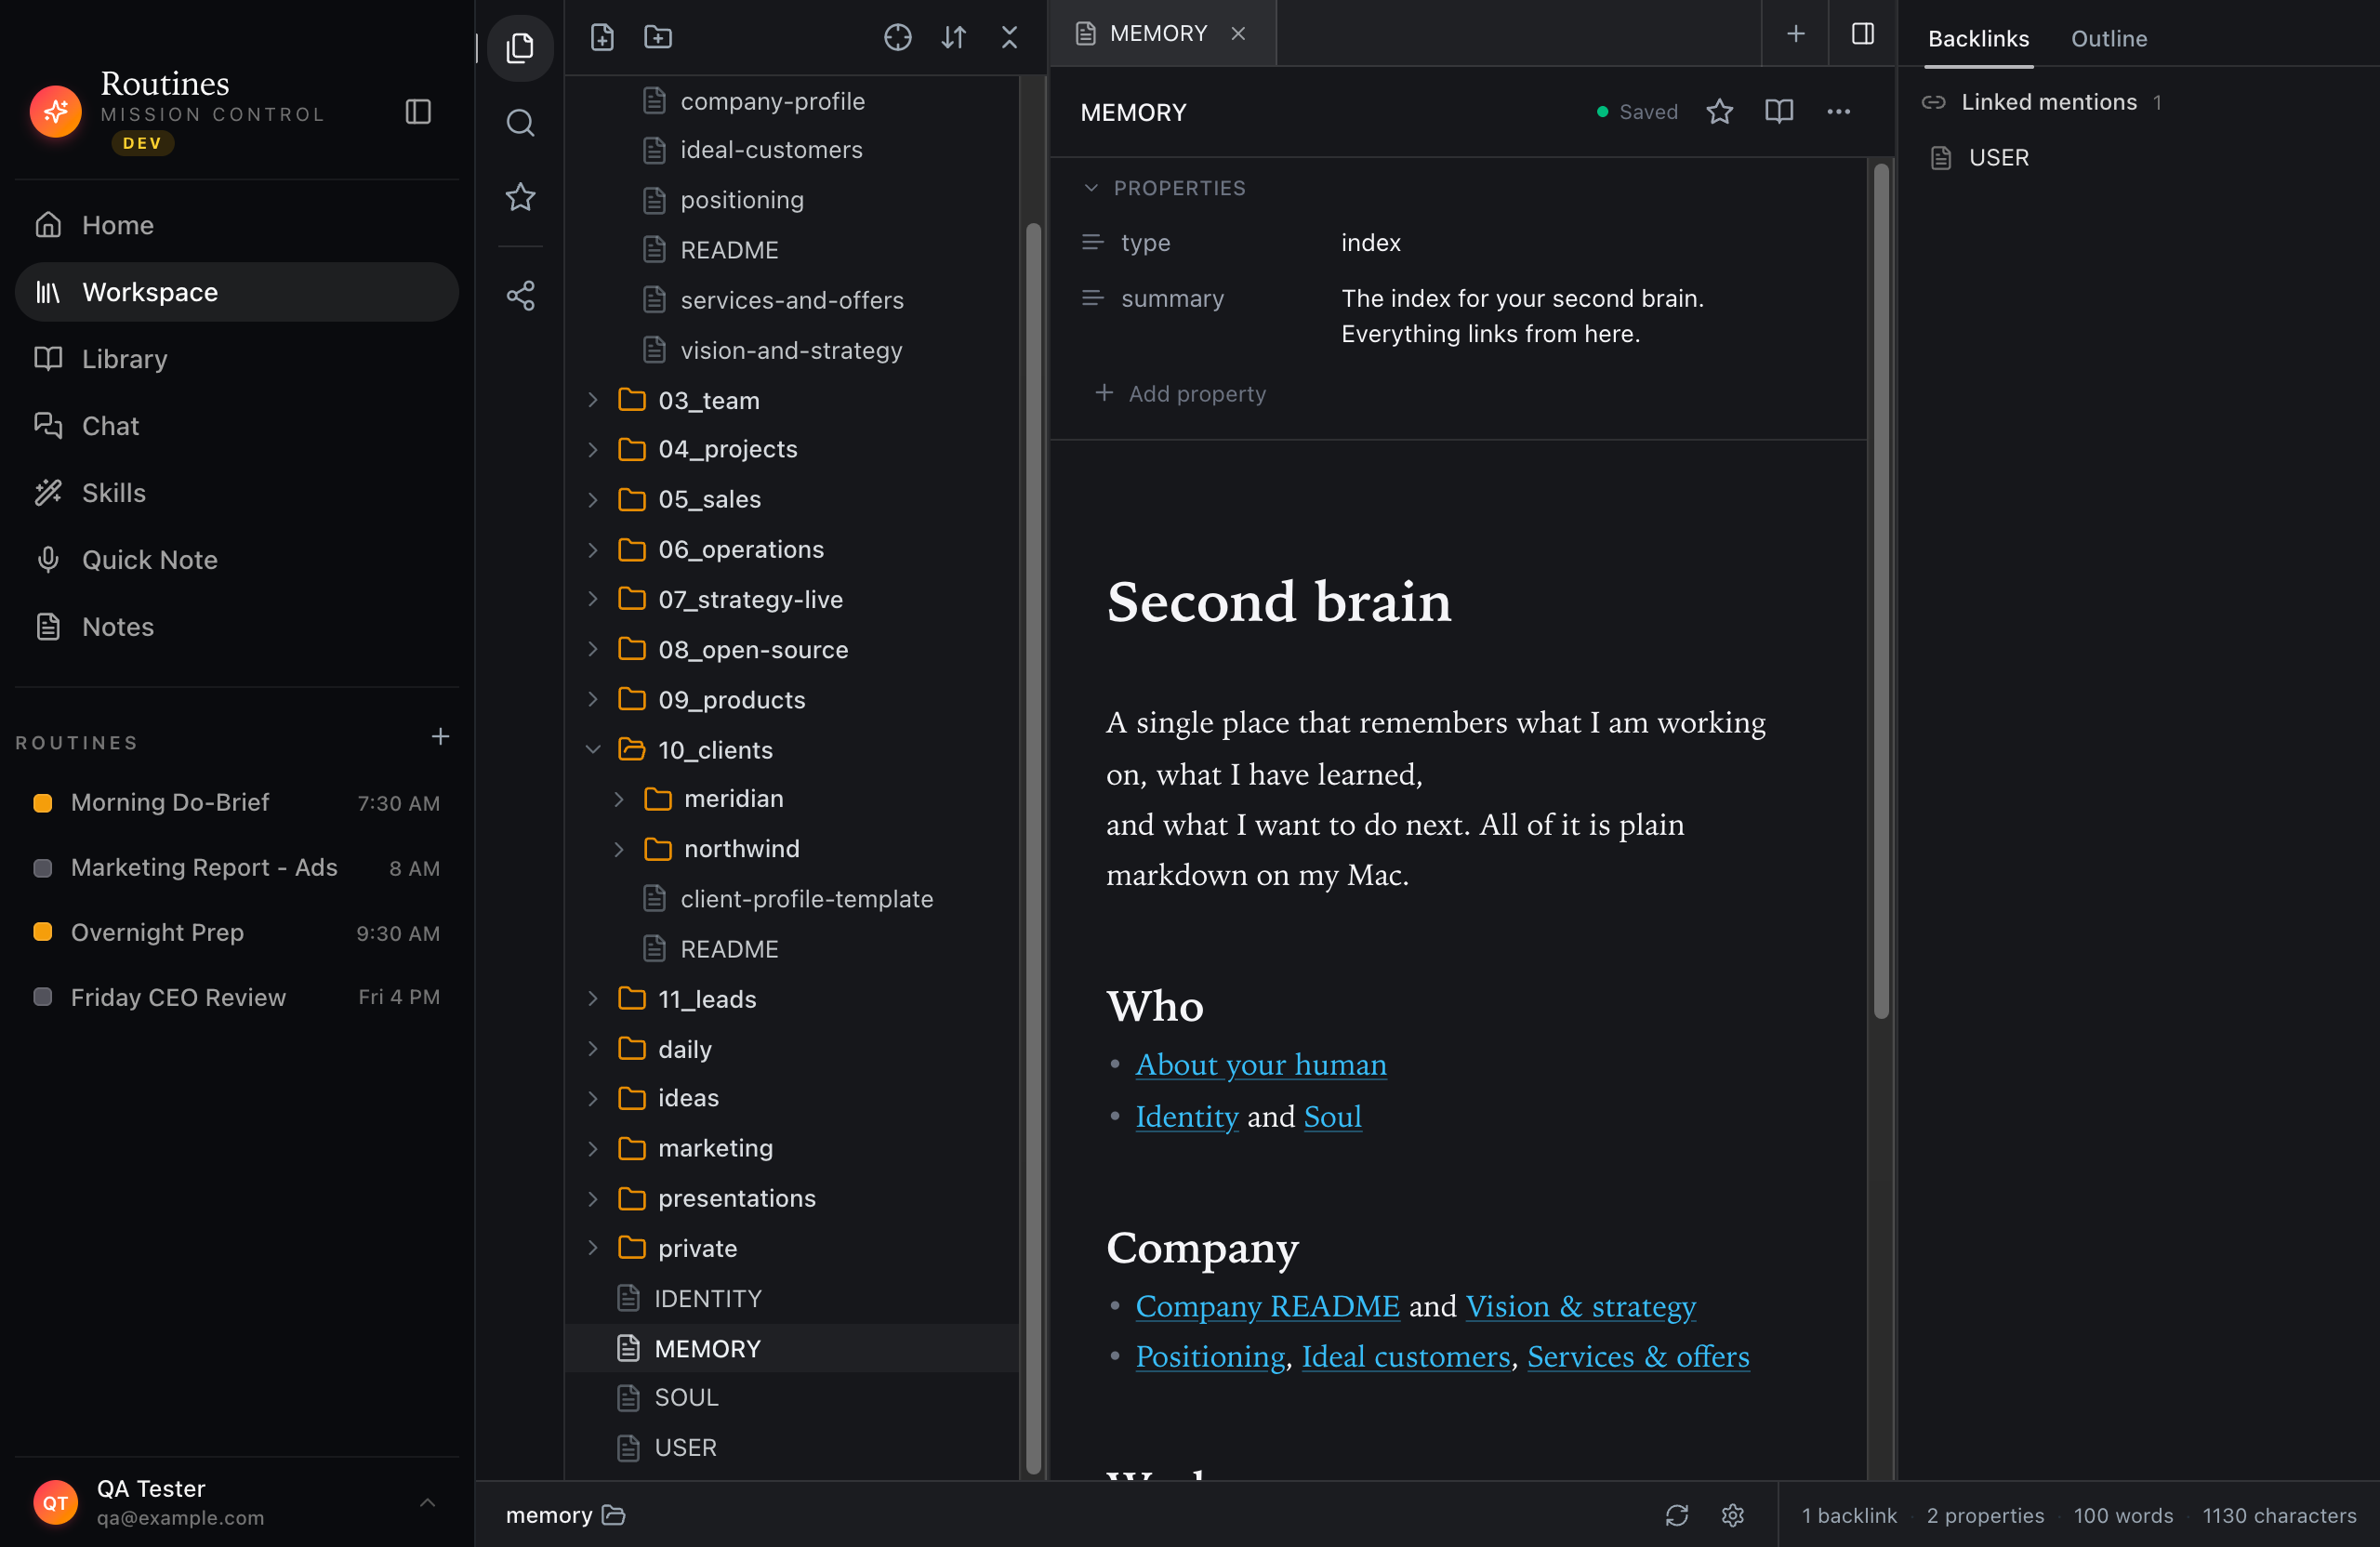
Task: Open workspace settings gear icon
Action: (x=1733, y=1515)
